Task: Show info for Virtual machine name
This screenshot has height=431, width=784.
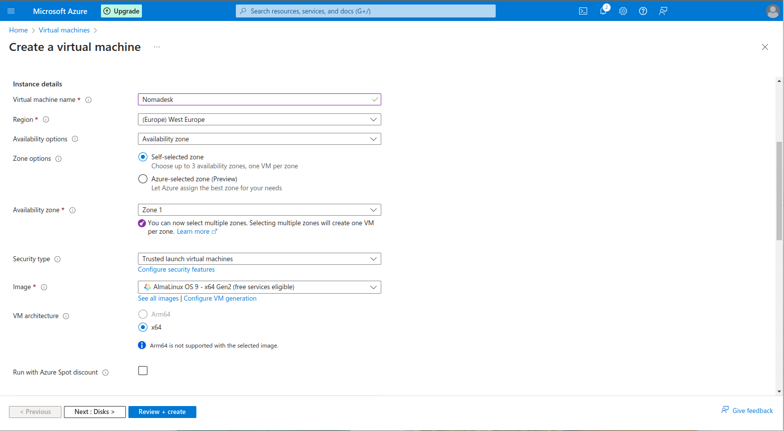Action: [x=88, y=100]
